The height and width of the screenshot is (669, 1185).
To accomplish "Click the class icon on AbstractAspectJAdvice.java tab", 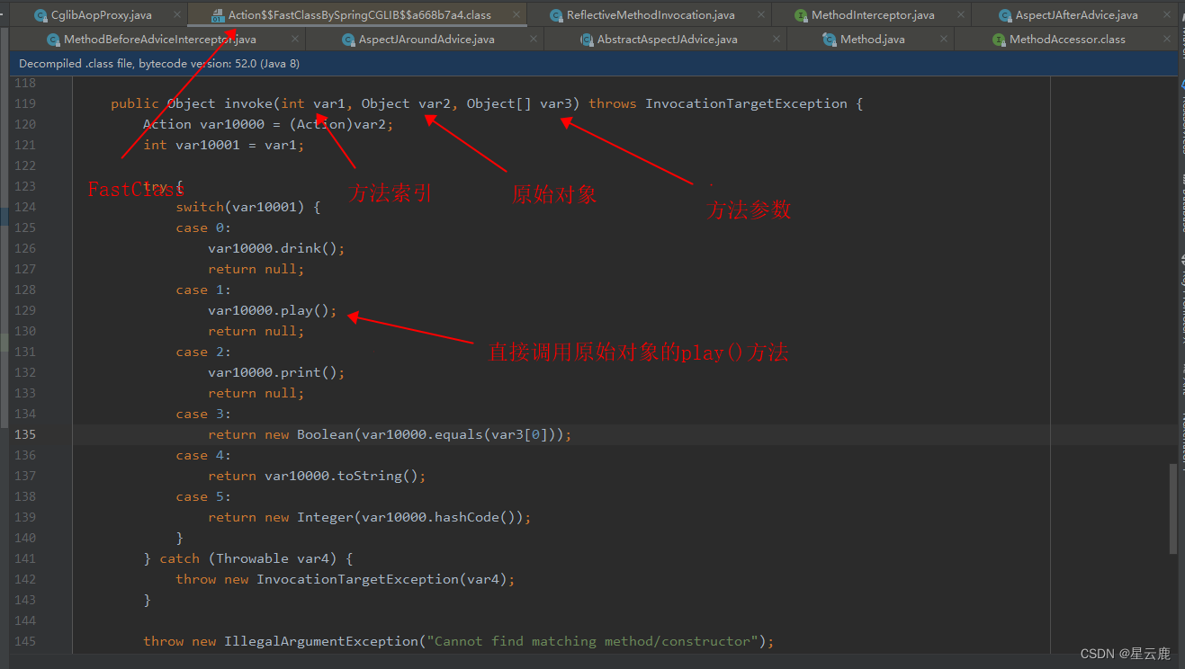I will coord(587,39).
